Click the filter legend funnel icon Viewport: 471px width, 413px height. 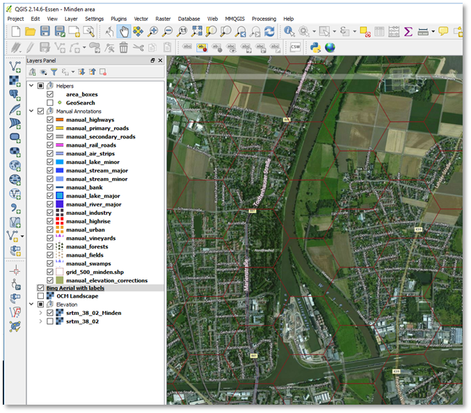coord(54,72)
